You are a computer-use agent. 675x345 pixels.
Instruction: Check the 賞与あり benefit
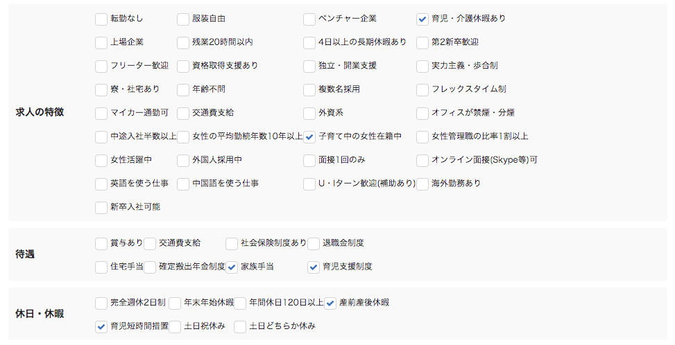point(101,244)
